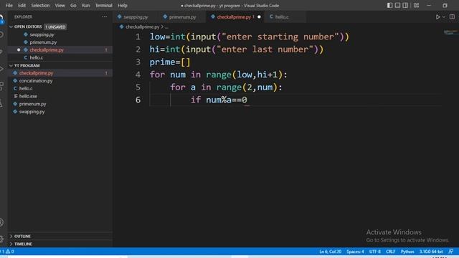Screen dimensions: 459x258
Task: Open the Testing view in activity bar
Action: click(x=1, y=103)
